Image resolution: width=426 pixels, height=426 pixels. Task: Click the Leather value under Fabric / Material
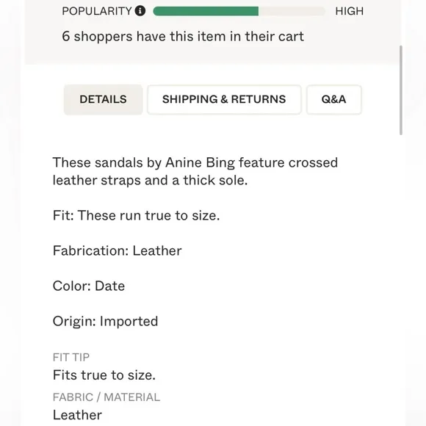point(77,415)
